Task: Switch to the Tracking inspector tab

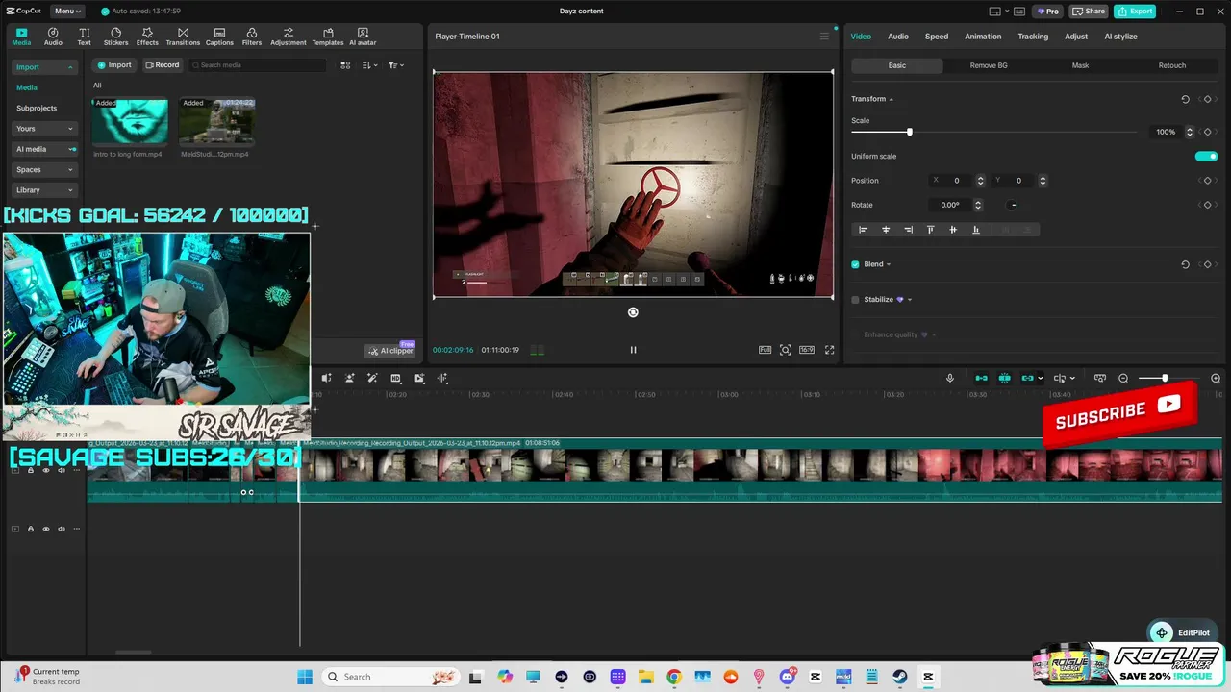Action: tap(1033, 37)
